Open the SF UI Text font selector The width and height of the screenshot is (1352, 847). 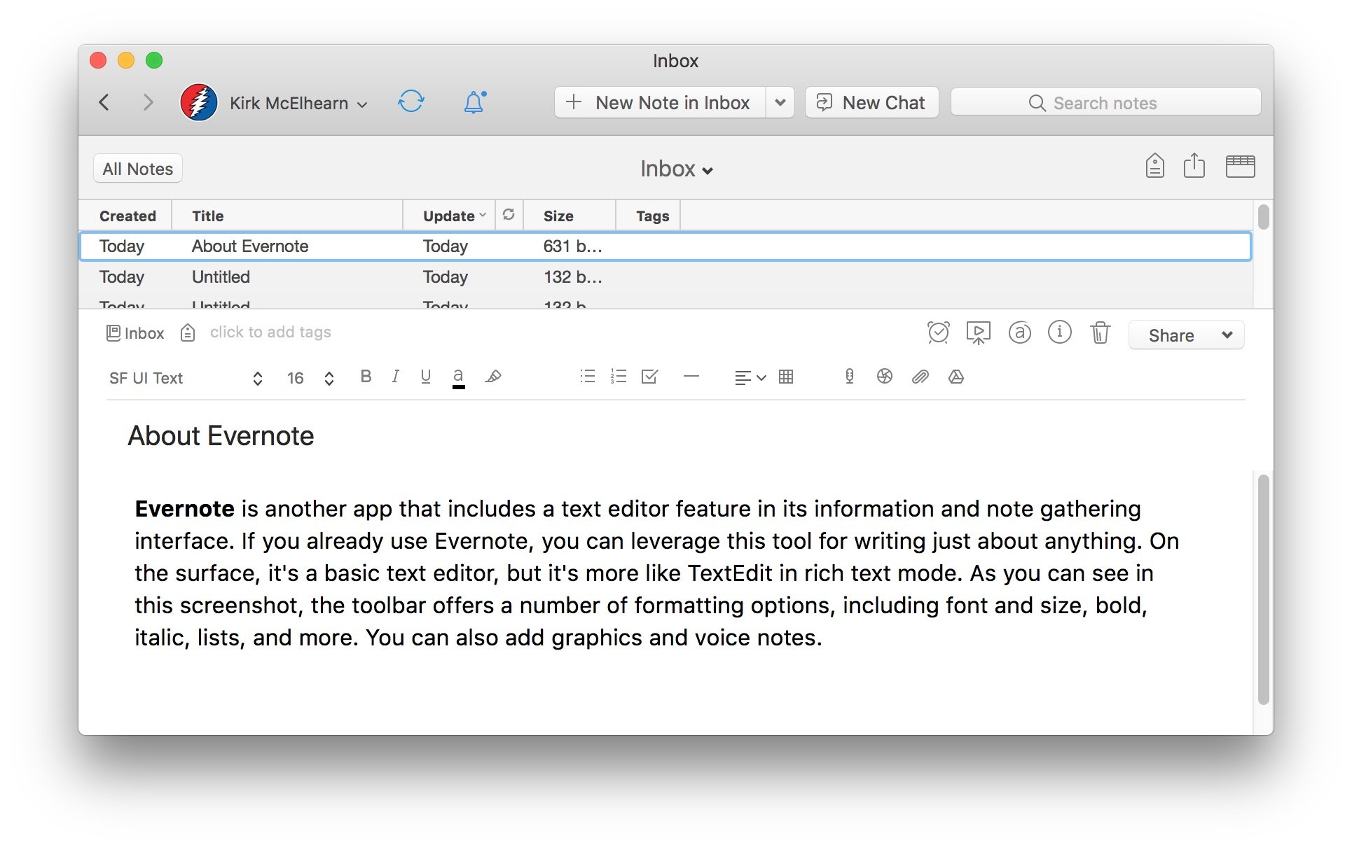click(x=186, y=378)
